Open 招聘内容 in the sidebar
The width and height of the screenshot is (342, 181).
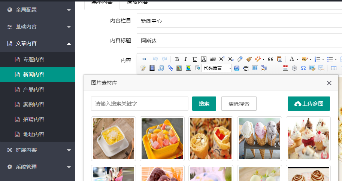(37, 119)
